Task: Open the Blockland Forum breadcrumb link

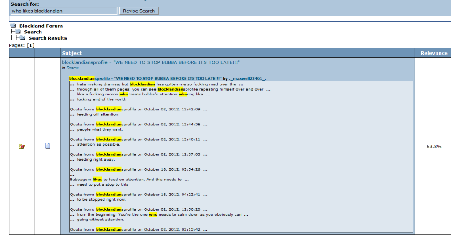Action: [x=41, y=26]
